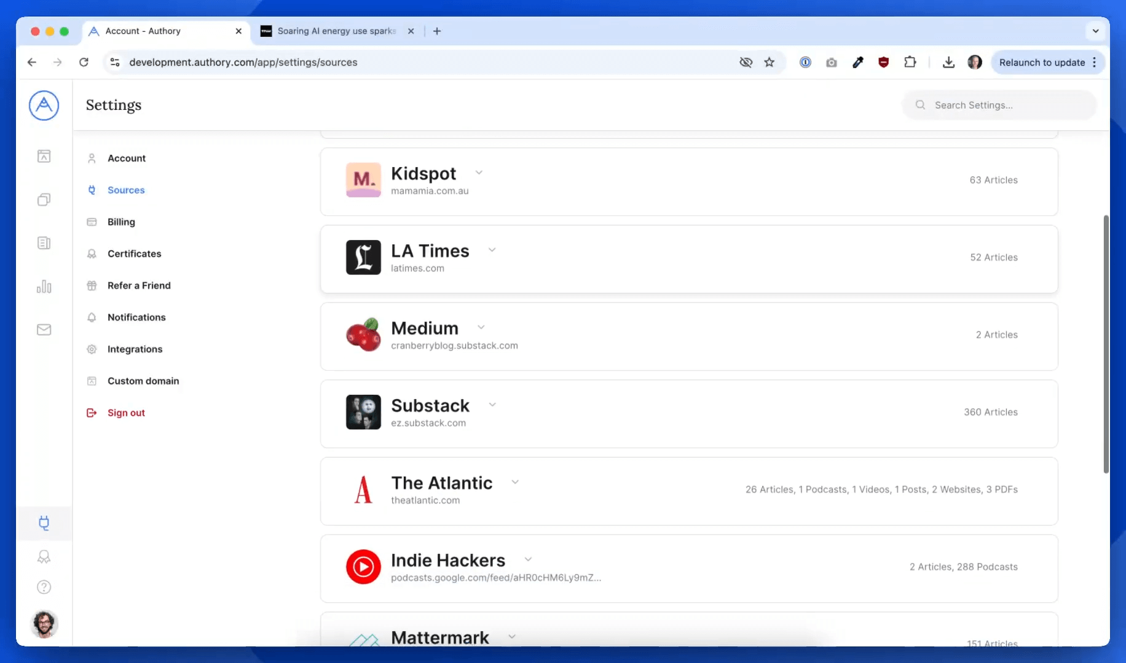Expand the Kidspot source dropdown

(479, 173)
